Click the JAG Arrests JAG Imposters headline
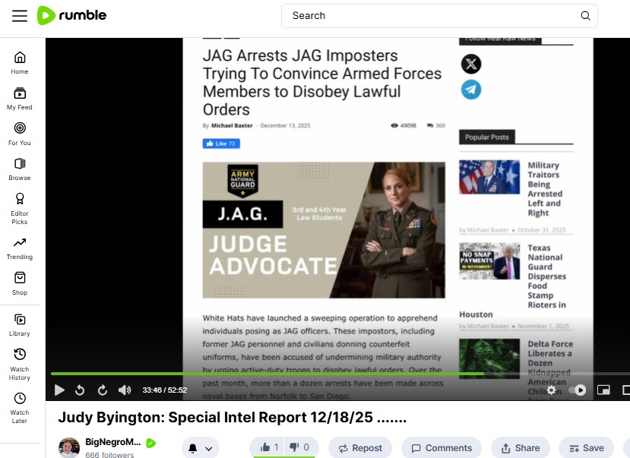The height and width of the screenshot is (458, 630). (321, 82)
